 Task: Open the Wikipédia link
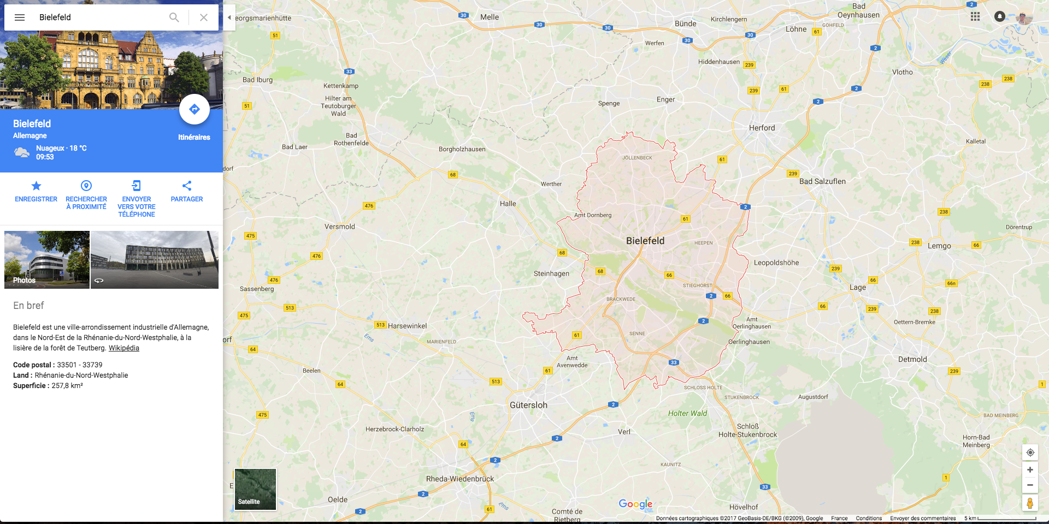click(x=124, y=348)
